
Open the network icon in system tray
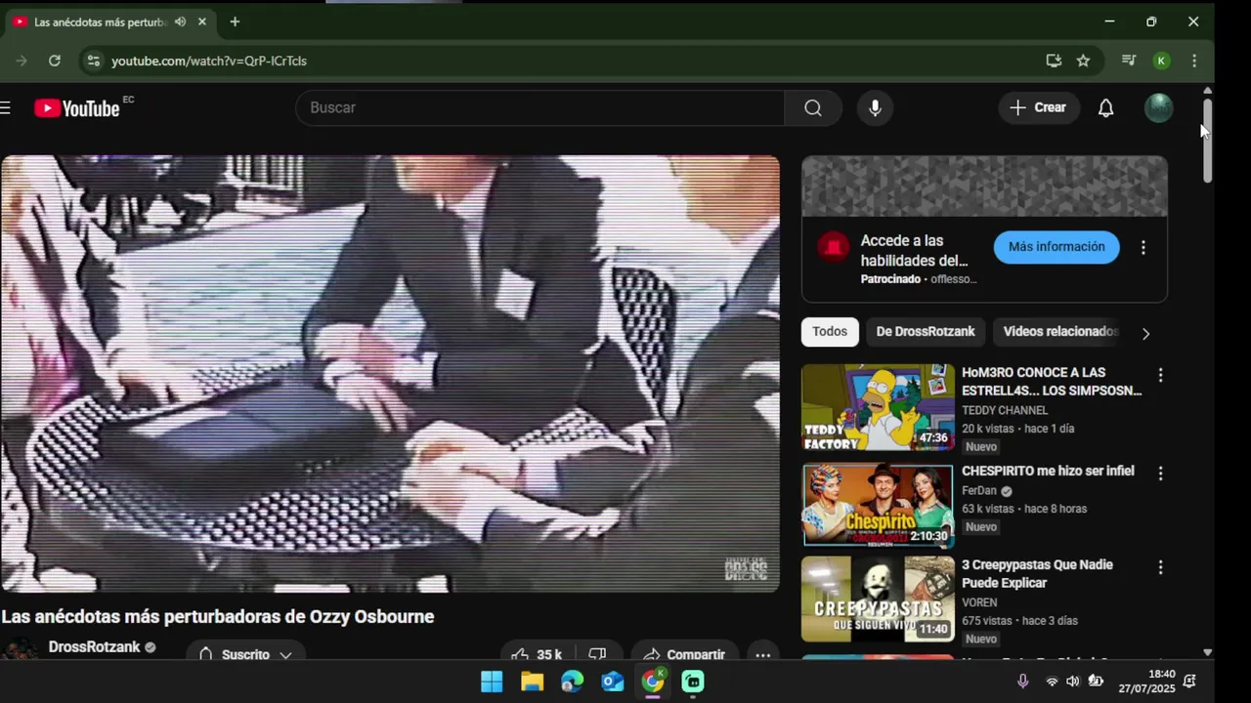pos(1052,682)
